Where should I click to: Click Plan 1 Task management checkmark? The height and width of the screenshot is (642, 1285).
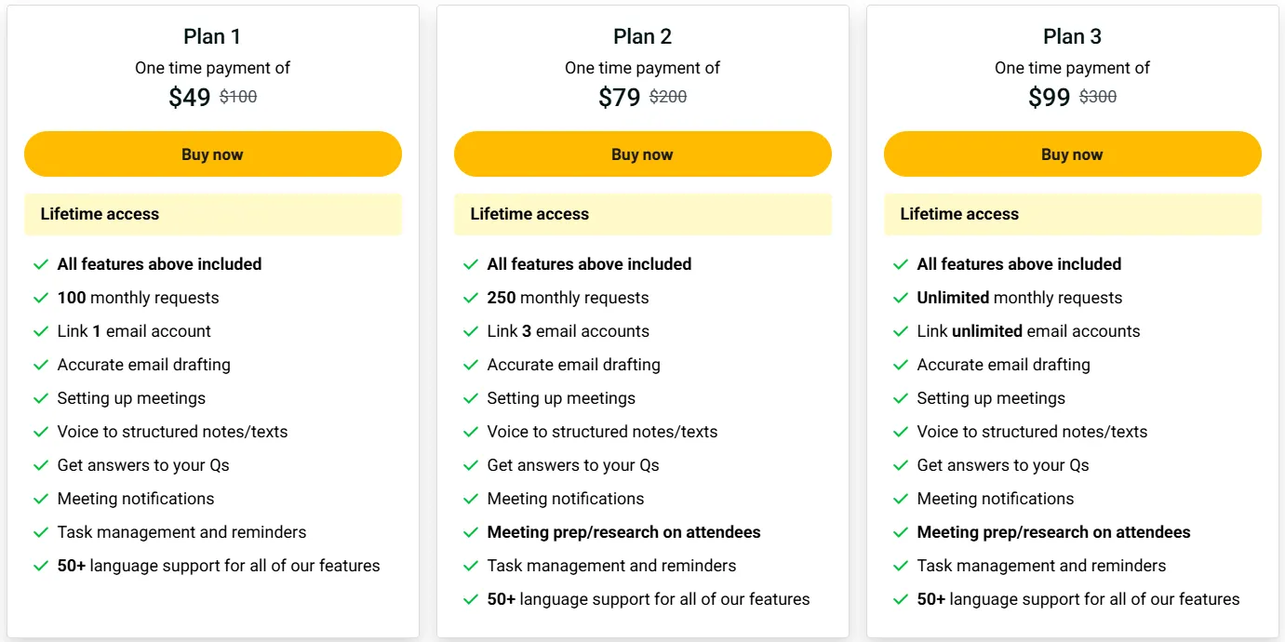41,532
